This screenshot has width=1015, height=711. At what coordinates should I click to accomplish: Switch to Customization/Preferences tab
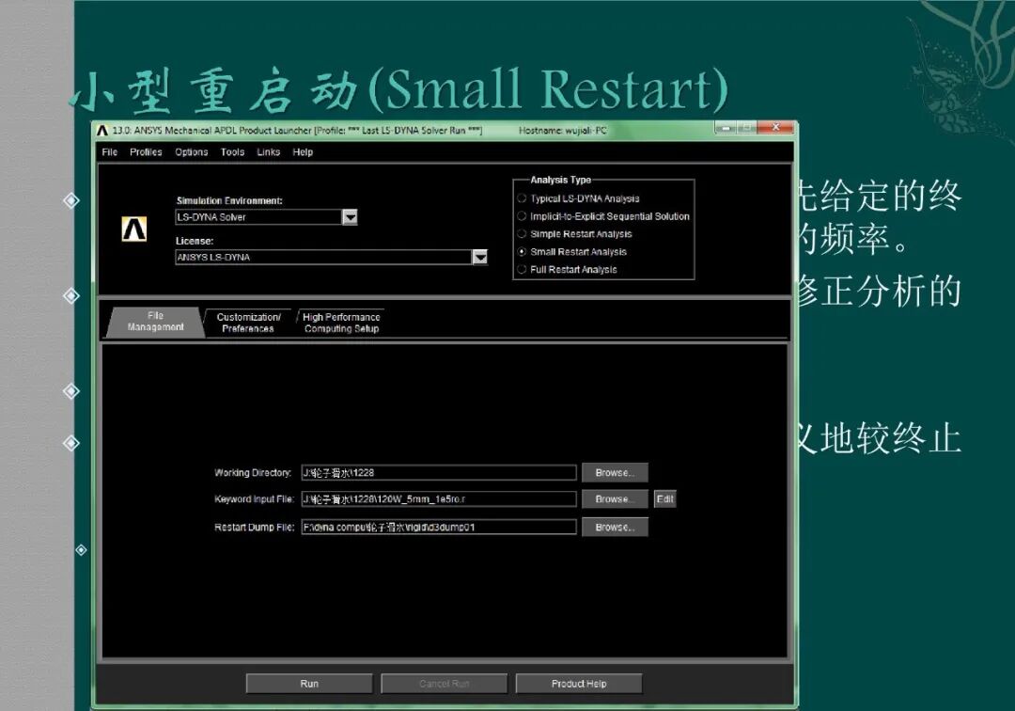[248, 323]
